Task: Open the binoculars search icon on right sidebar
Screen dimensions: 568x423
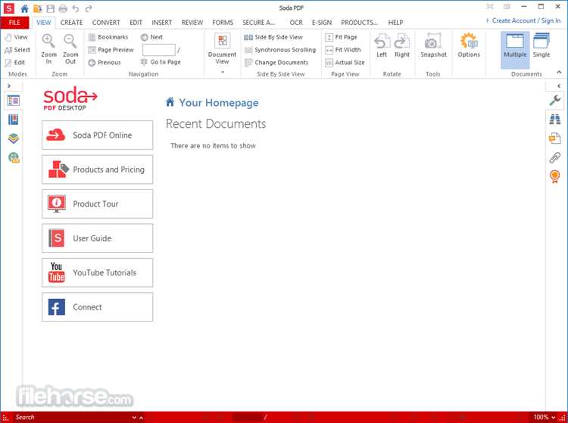Action: [554, 119]
